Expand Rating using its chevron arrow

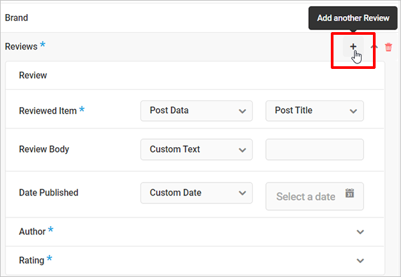(361, 261)
